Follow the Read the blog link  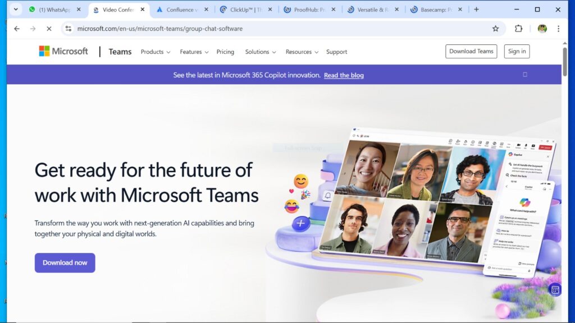click(344, 75)
